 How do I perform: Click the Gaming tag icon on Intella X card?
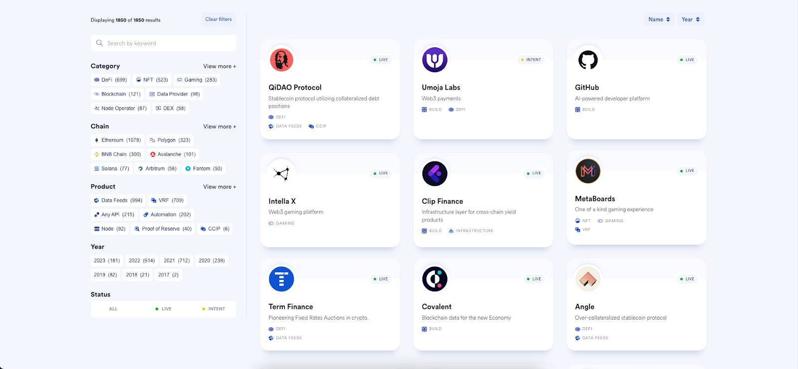pos(271,223)
